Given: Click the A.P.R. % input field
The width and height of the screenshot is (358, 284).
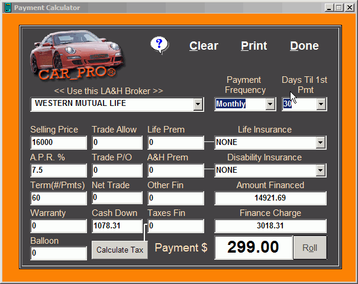Looking at the screenshot, I should (59, 170).
